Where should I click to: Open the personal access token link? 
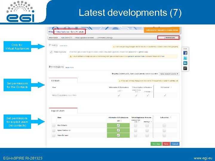click(x=136, y=56)
